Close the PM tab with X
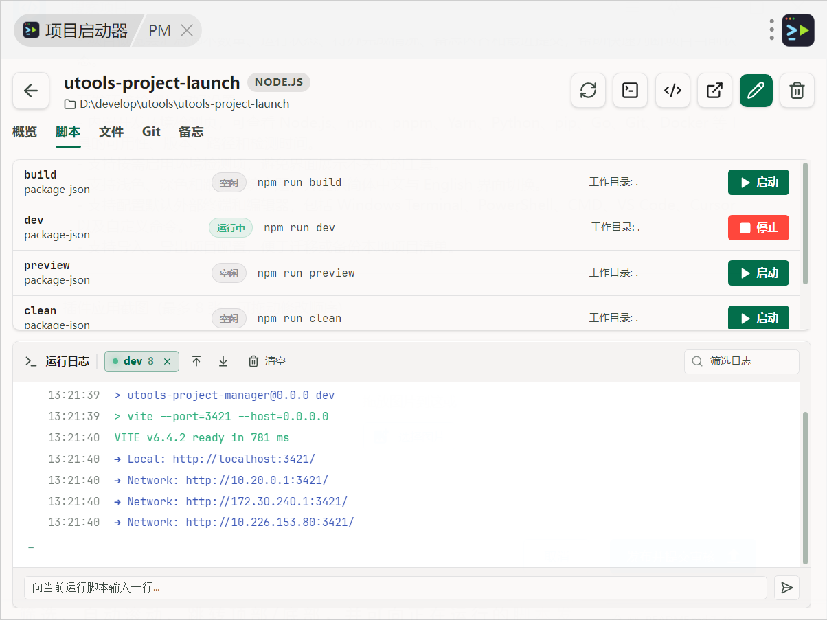 click(186, 30)
